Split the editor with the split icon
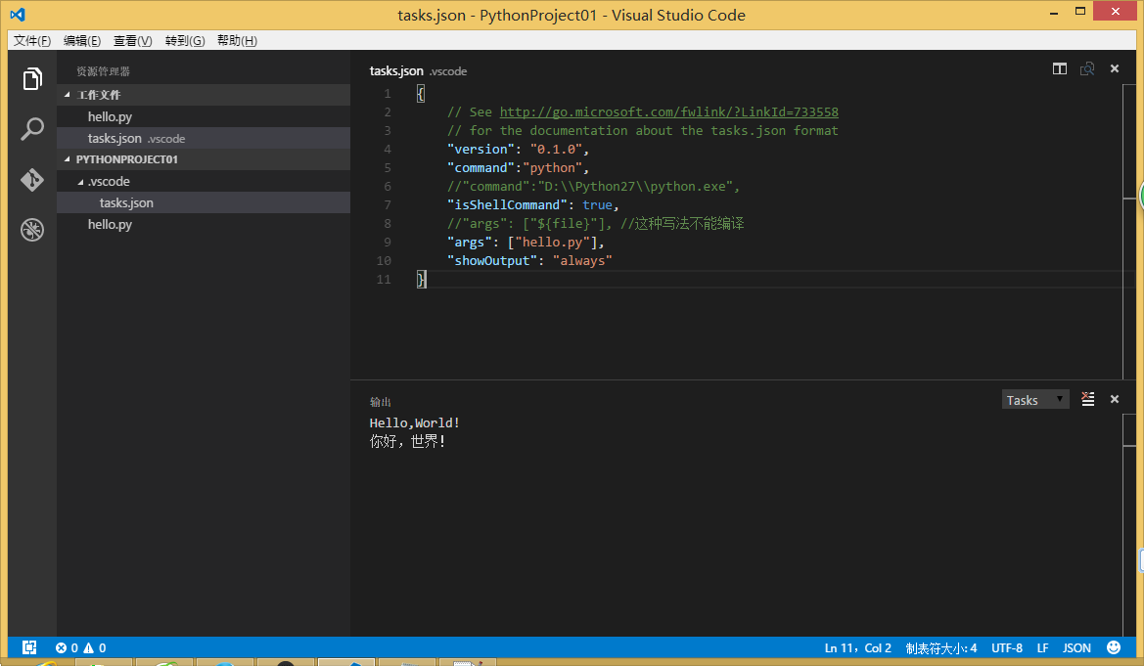Screen dimensions: 1144x666 [1060, 68]
